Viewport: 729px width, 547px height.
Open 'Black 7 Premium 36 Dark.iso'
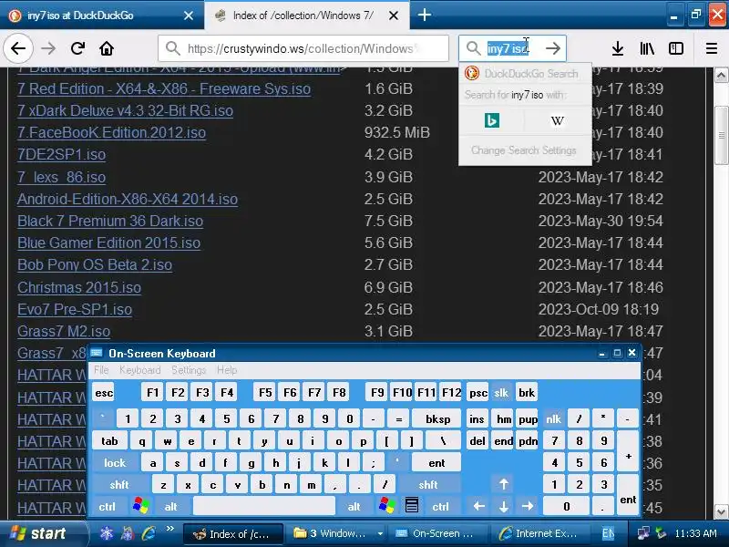tap(110, 221)
